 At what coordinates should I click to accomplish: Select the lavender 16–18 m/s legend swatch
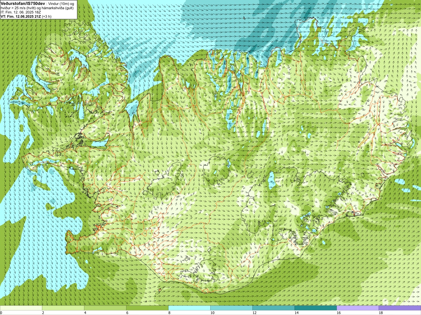tap(358, 308)
